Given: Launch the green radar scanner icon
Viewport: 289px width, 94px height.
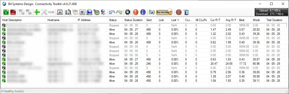Looking at the screenshot, I should click(x=97, y=12).
